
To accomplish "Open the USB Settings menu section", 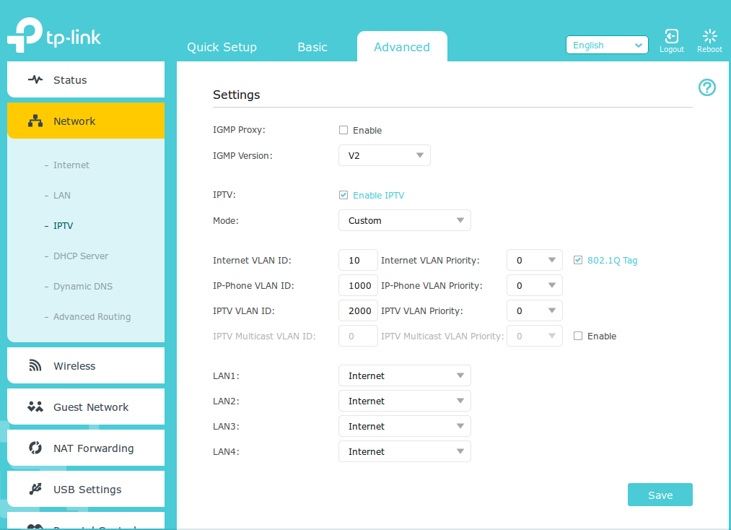I will coord(86,489).
